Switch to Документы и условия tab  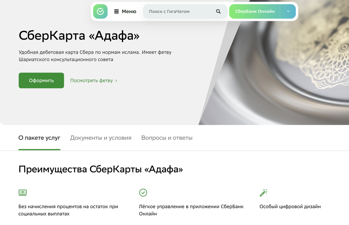coord(101,138)
